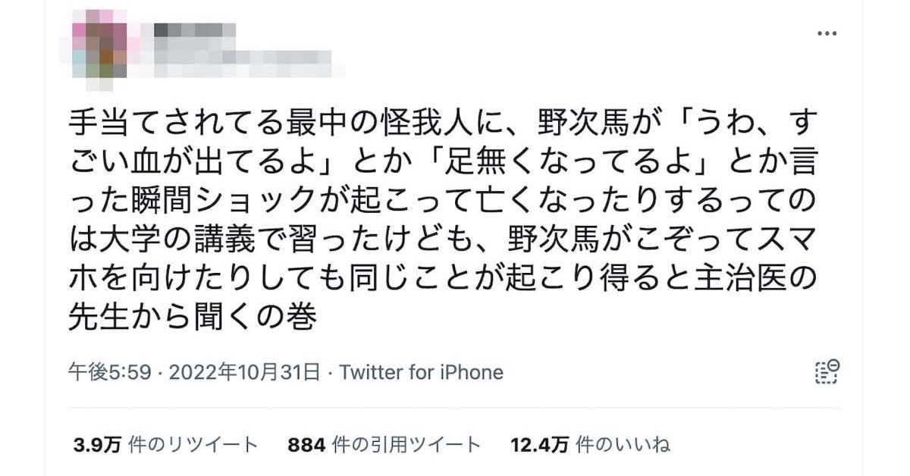This screenshot has height=476, width=910.
Task: Click the tweet line starting with 手当てされてる
Action: (442, 124)
